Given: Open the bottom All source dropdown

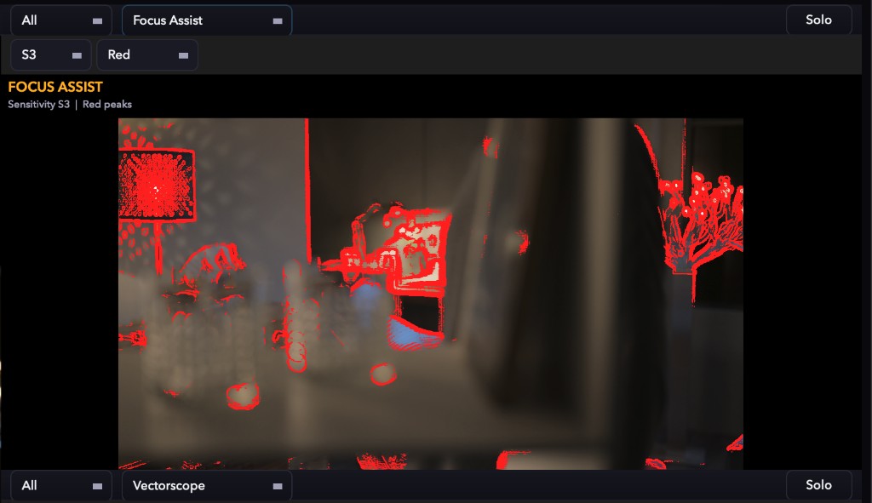Looking at the screenshot, I should pos(61,486).
